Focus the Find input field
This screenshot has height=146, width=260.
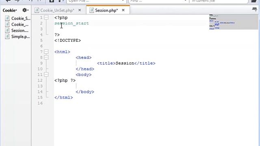158,1
